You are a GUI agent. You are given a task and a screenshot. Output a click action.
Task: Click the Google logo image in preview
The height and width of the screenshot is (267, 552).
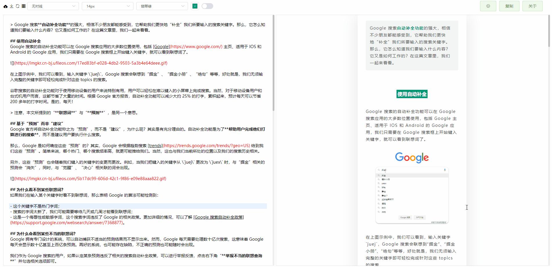point(412,158)
